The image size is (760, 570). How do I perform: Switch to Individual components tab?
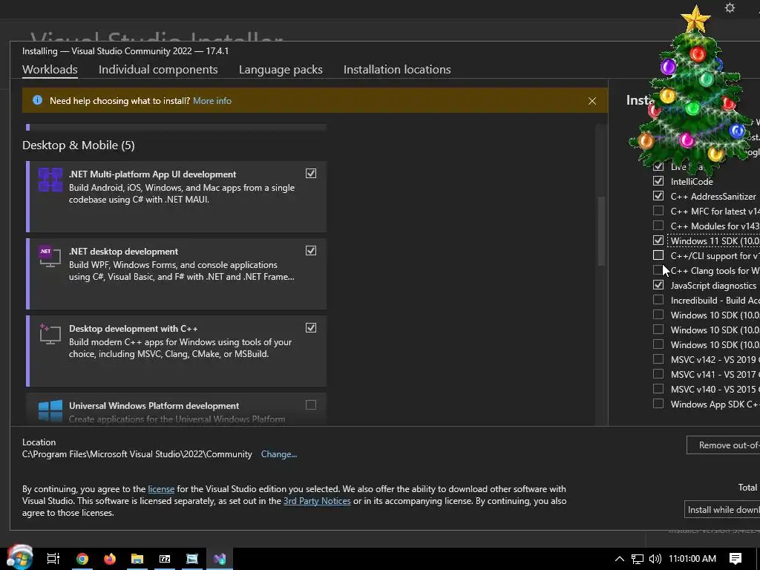[x=158, y=69]
